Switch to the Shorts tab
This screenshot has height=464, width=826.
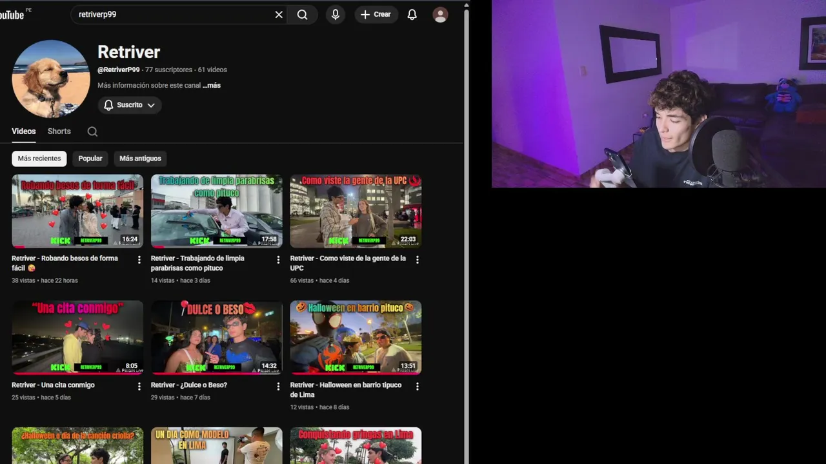click(x=59, y=131)
